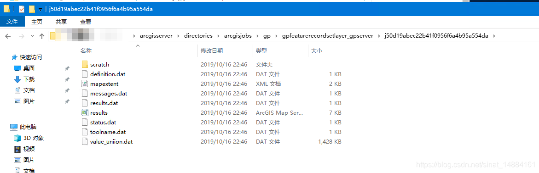This screenshot has height=173, width=539.
Task: Click the pinned Pictures (图片) icon
Action: [x=17, y=101]
